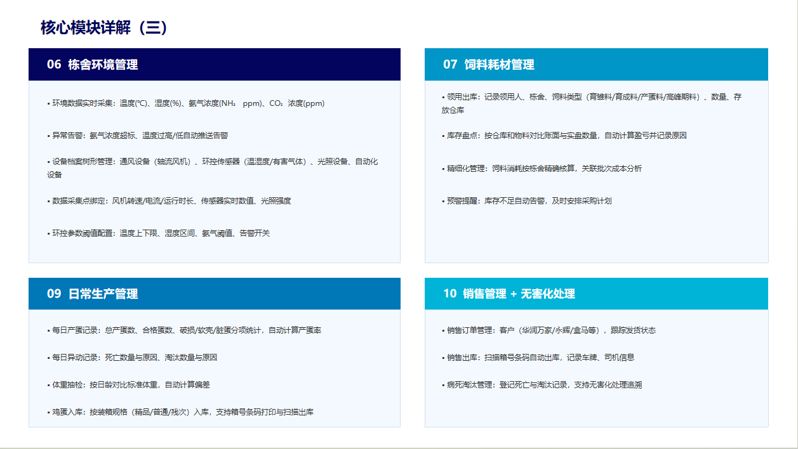Select the 09 日常生产管理 header
Viewport: 798px width, 449px height.
pyautogui.click(x=215, y=294)
